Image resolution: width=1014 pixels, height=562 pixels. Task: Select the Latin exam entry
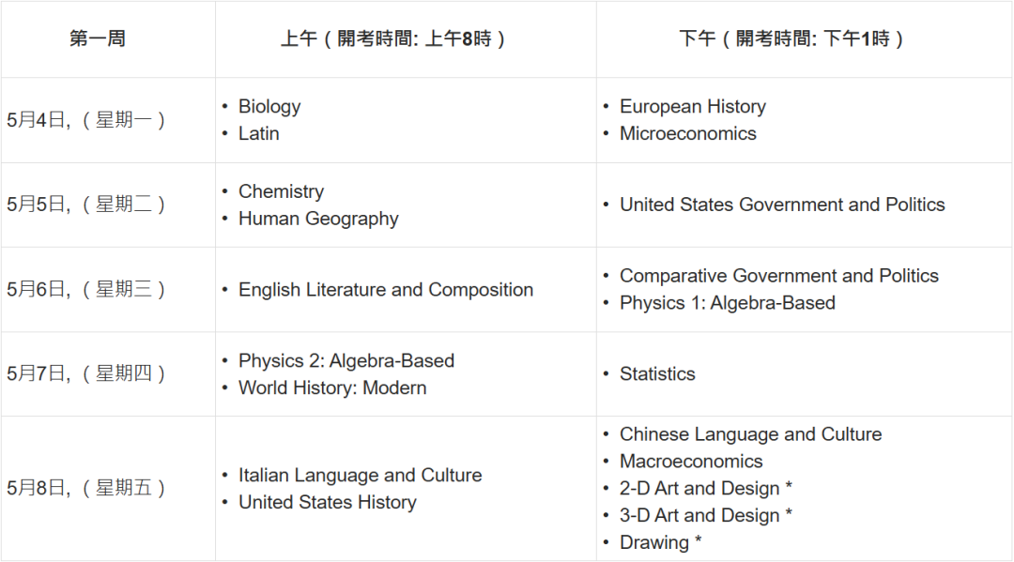[x=259, y=134]
